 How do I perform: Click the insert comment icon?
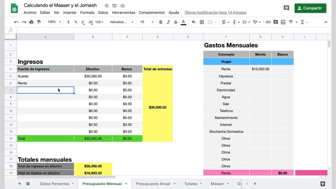[276, 22]
